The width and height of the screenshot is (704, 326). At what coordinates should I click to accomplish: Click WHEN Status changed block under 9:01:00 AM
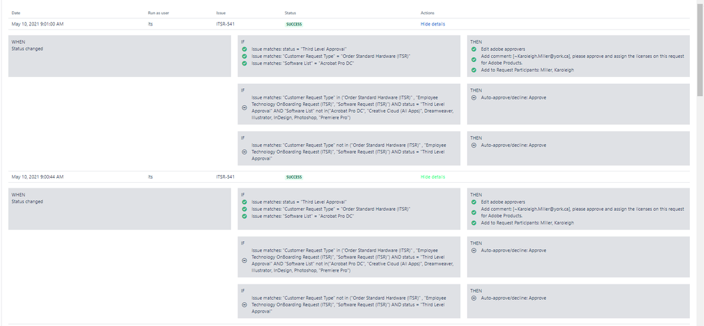119,56
